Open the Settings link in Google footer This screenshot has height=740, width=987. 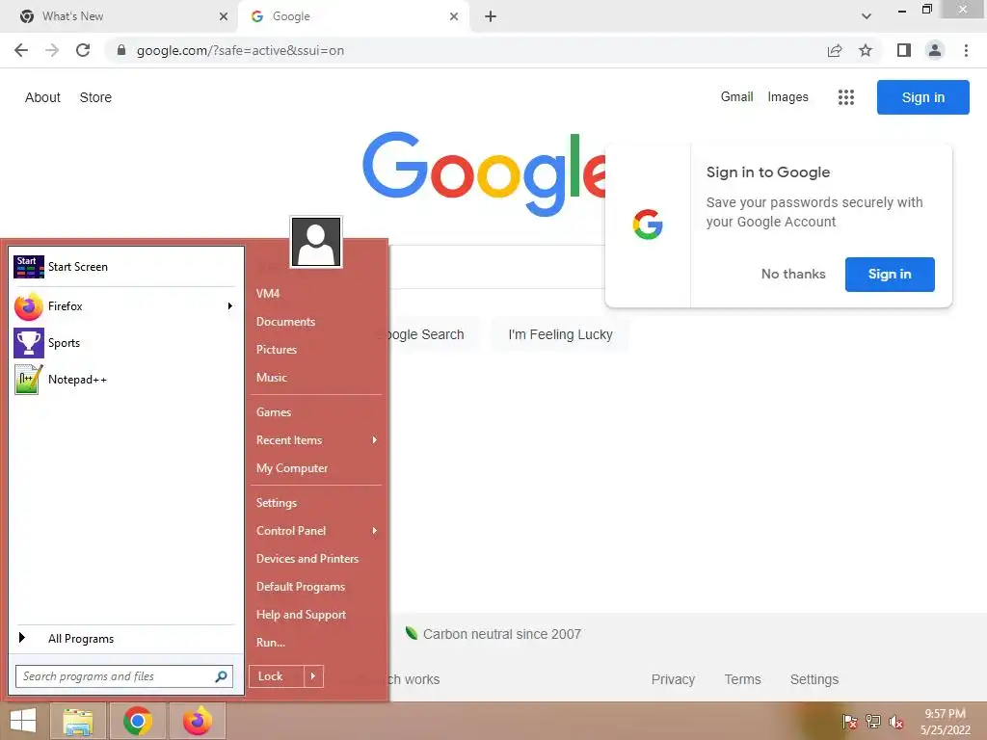pos(814,679)
